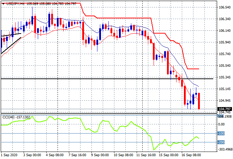The height and width of the screenshot is (159, 233).
Task: Click the 106.140 price axis label
Action: click(225, 31)
